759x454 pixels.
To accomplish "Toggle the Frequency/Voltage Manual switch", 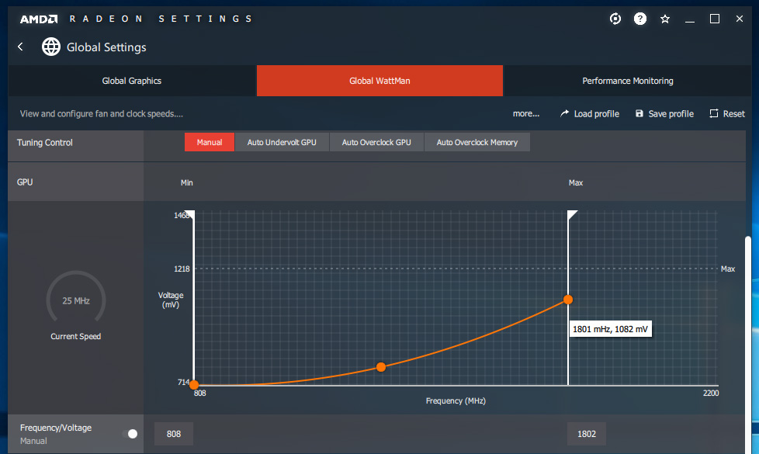I will (x=130, y=434).
